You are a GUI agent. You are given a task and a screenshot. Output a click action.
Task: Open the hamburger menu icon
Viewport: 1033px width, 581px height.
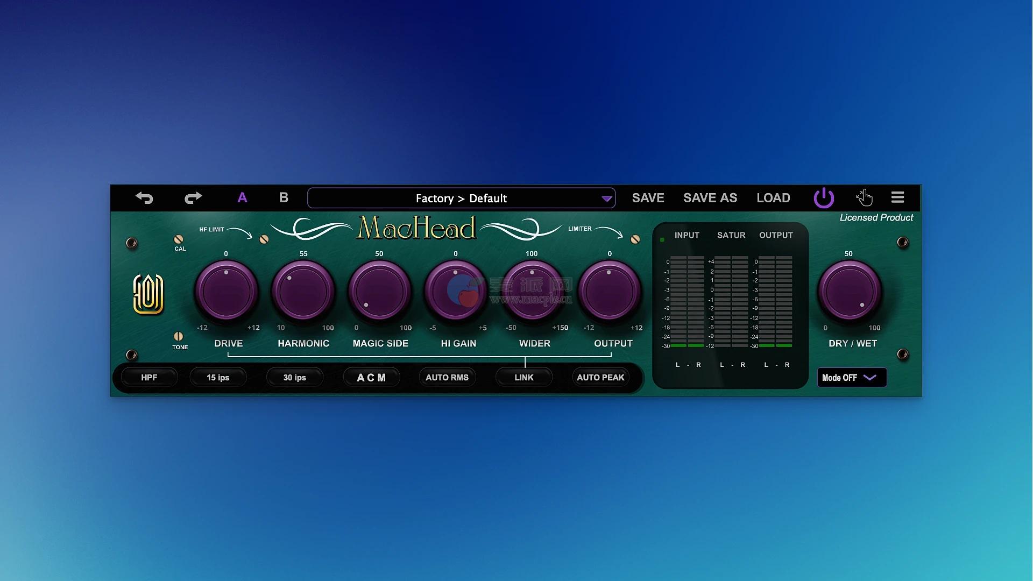click(x=897, y=197)
